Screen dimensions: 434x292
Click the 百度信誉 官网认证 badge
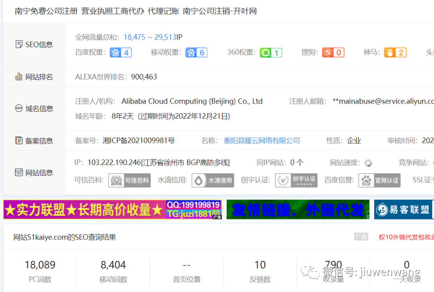click(379, 180)
